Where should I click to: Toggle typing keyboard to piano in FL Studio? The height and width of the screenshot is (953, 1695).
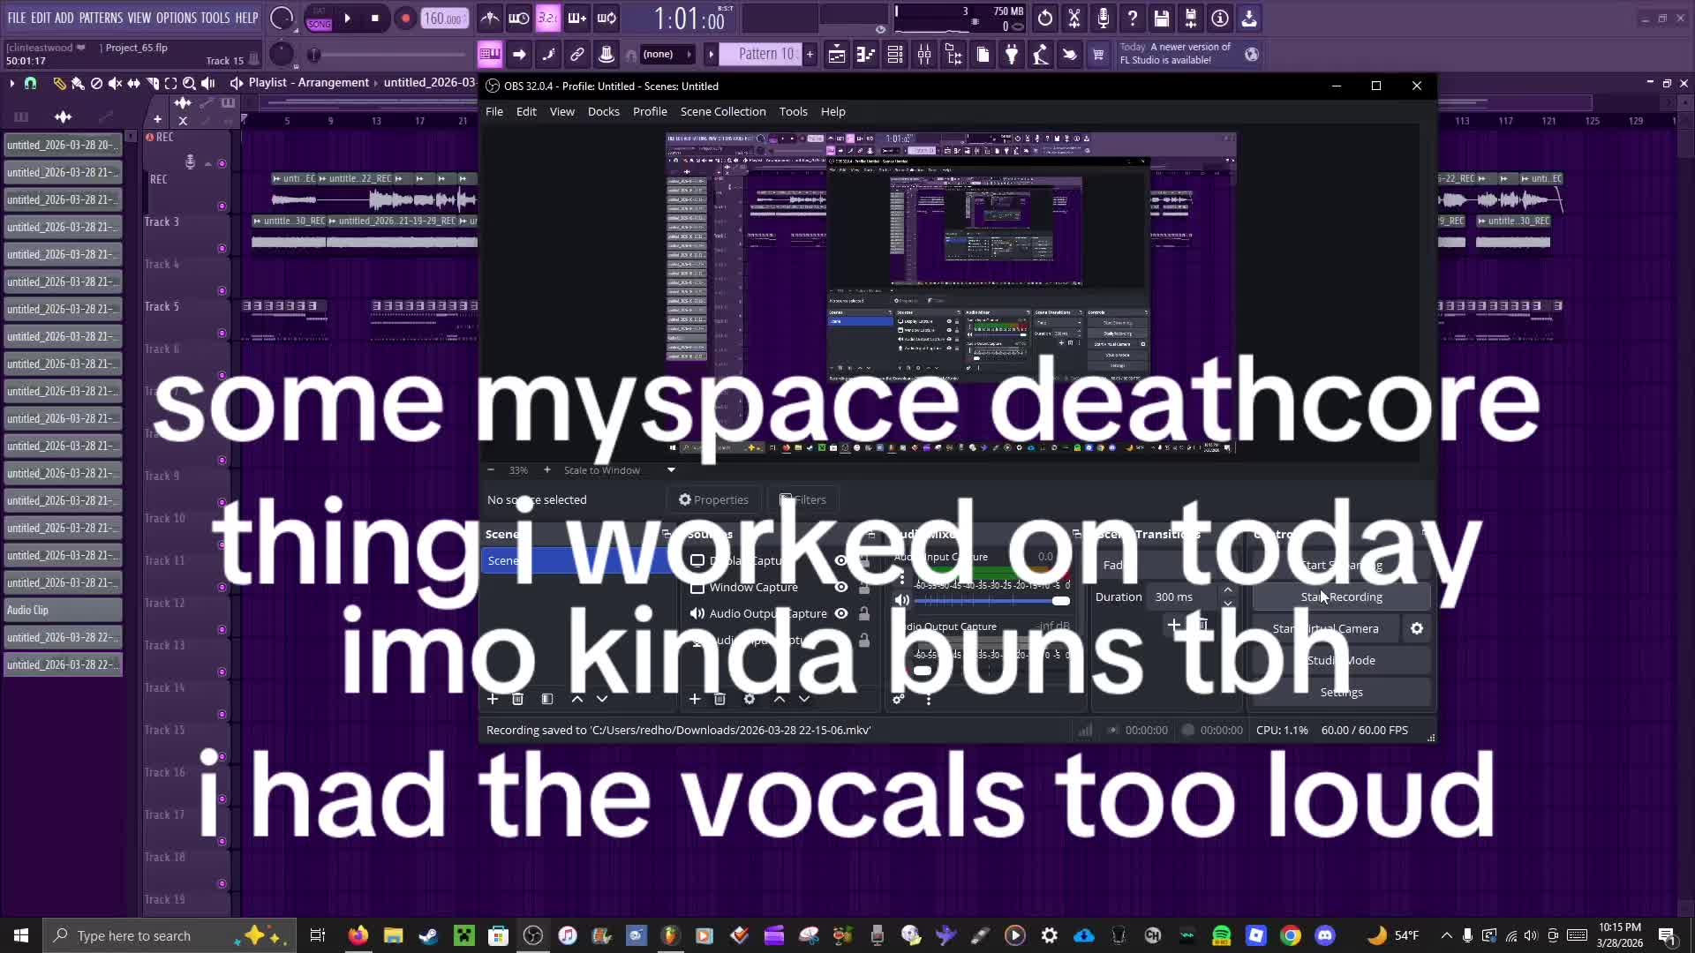pos(489,55)
